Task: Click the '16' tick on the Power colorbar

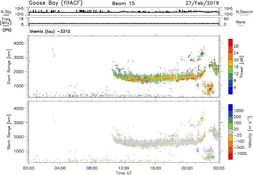Action: pos(236,67)
